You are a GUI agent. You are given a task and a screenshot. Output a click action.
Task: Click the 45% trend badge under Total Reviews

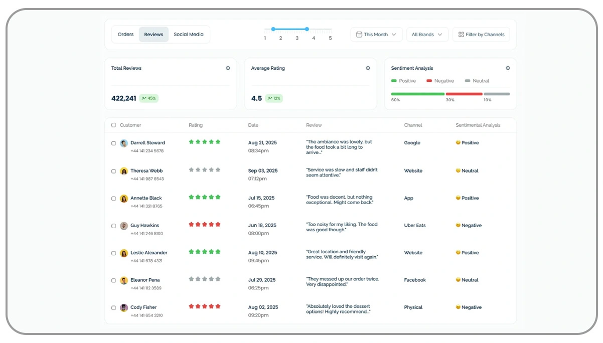pyautogui.click(x=149, y=98)
